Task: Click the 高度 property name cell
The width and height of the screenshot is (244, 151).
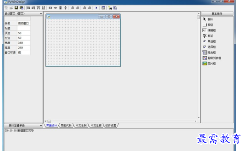Action: (11, 48)
